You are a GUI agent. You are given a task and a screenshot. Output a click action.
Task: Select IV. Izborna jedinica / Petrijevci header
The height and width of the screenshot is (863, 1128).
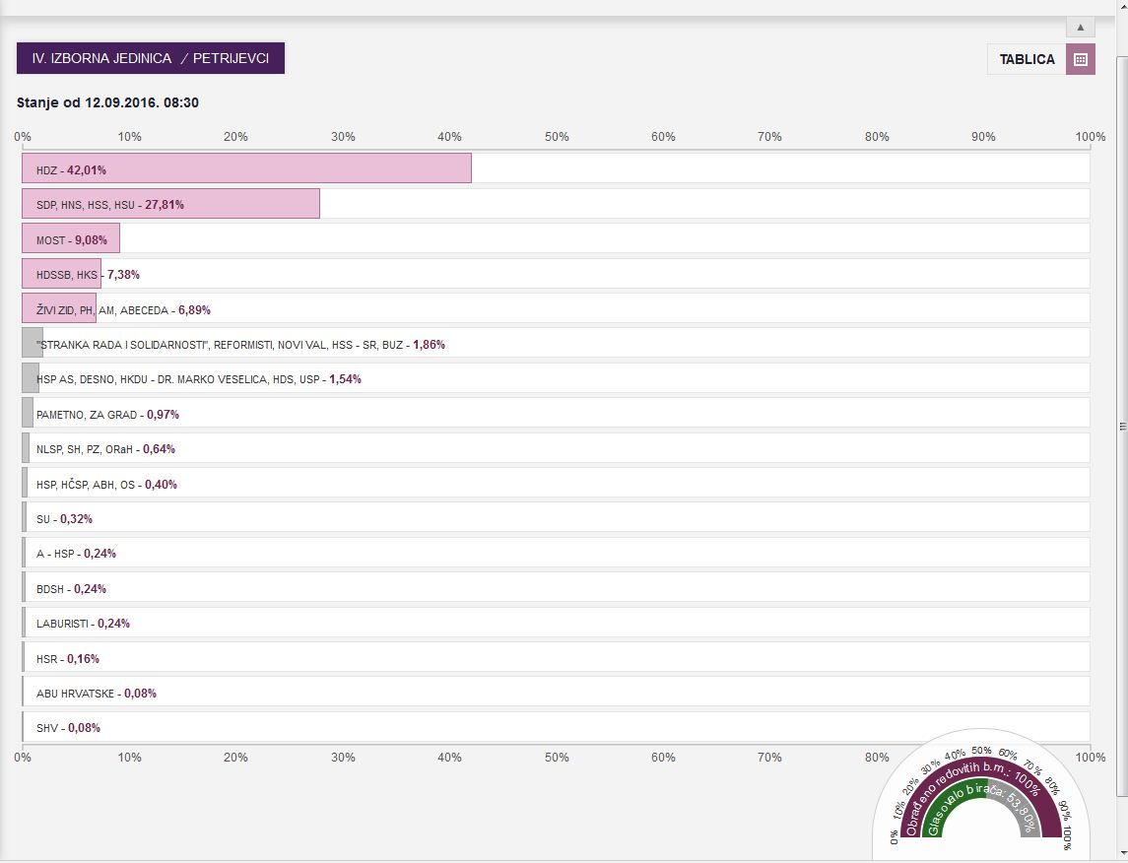[x=151, y=58]
